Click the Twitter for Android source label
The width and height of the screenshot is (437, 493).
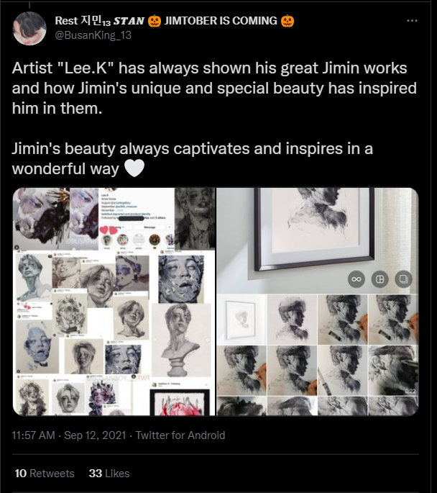click(180, 435)
